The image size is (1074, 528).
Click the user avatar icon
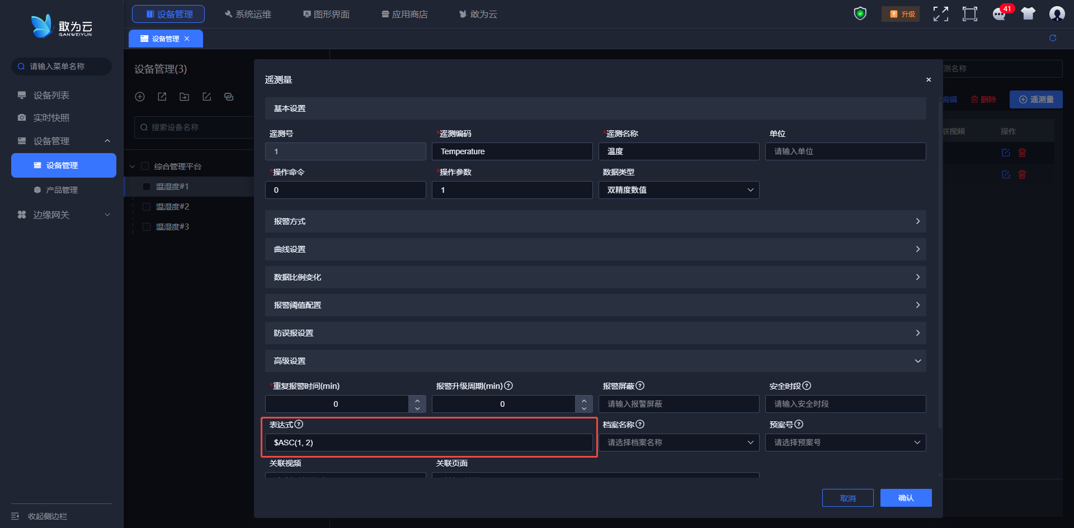point(1057,14)
